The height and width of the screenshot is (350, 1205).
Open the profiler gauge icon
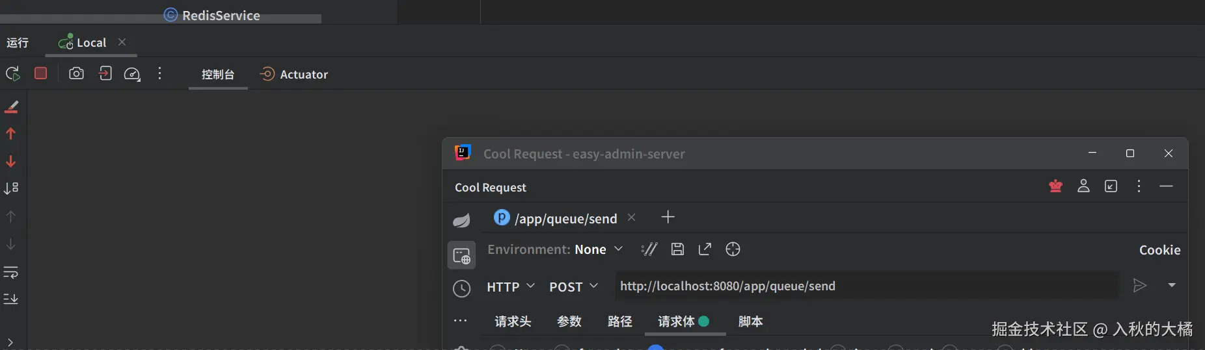click(132, 74)
